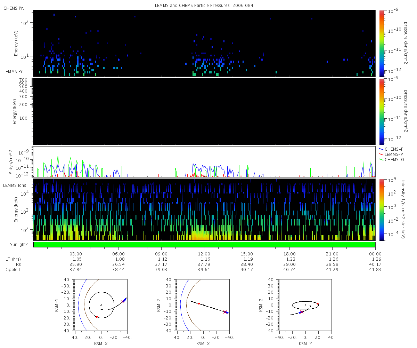Screen dimensions: 417x348
Task: Click the KSM-X versus KSM-Y orbit plot
Action: coord(101,305)
